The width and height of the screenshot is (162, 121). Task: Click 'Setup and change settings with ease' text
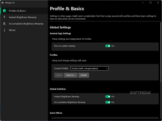click(x=69, y=60)
